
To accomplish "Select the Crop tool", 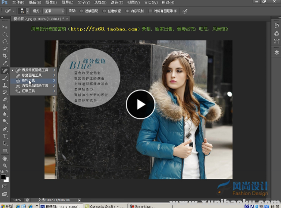I will (5, 56).
